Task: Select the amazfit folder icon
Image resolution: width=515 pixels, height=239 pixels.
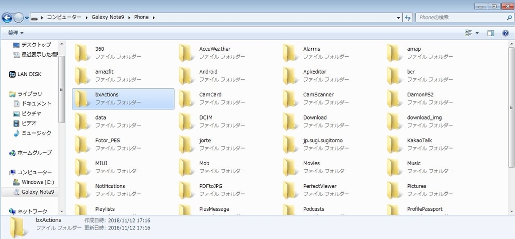Action: (82, 75)
